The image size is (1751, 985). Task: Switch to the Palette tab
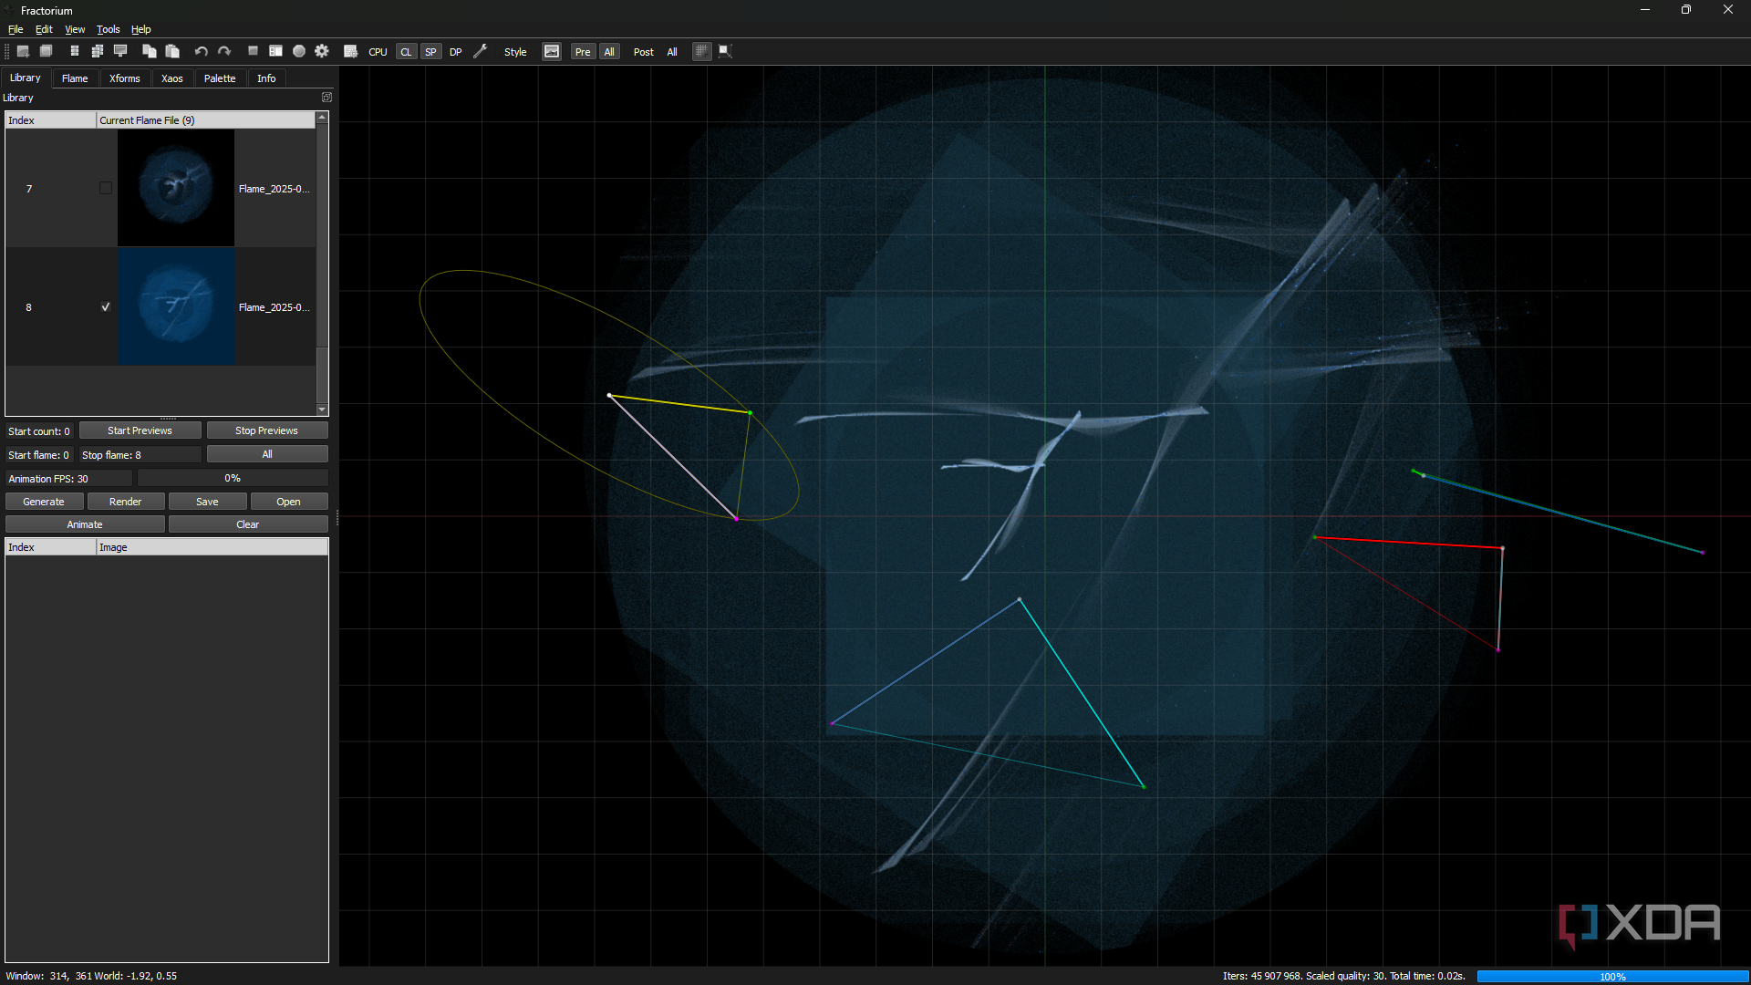[x=220, y=78]
